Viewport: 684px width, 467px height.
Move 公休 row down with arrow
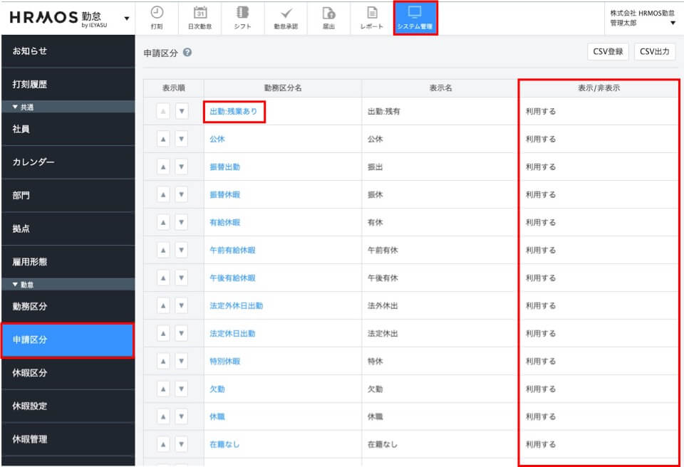181,140
